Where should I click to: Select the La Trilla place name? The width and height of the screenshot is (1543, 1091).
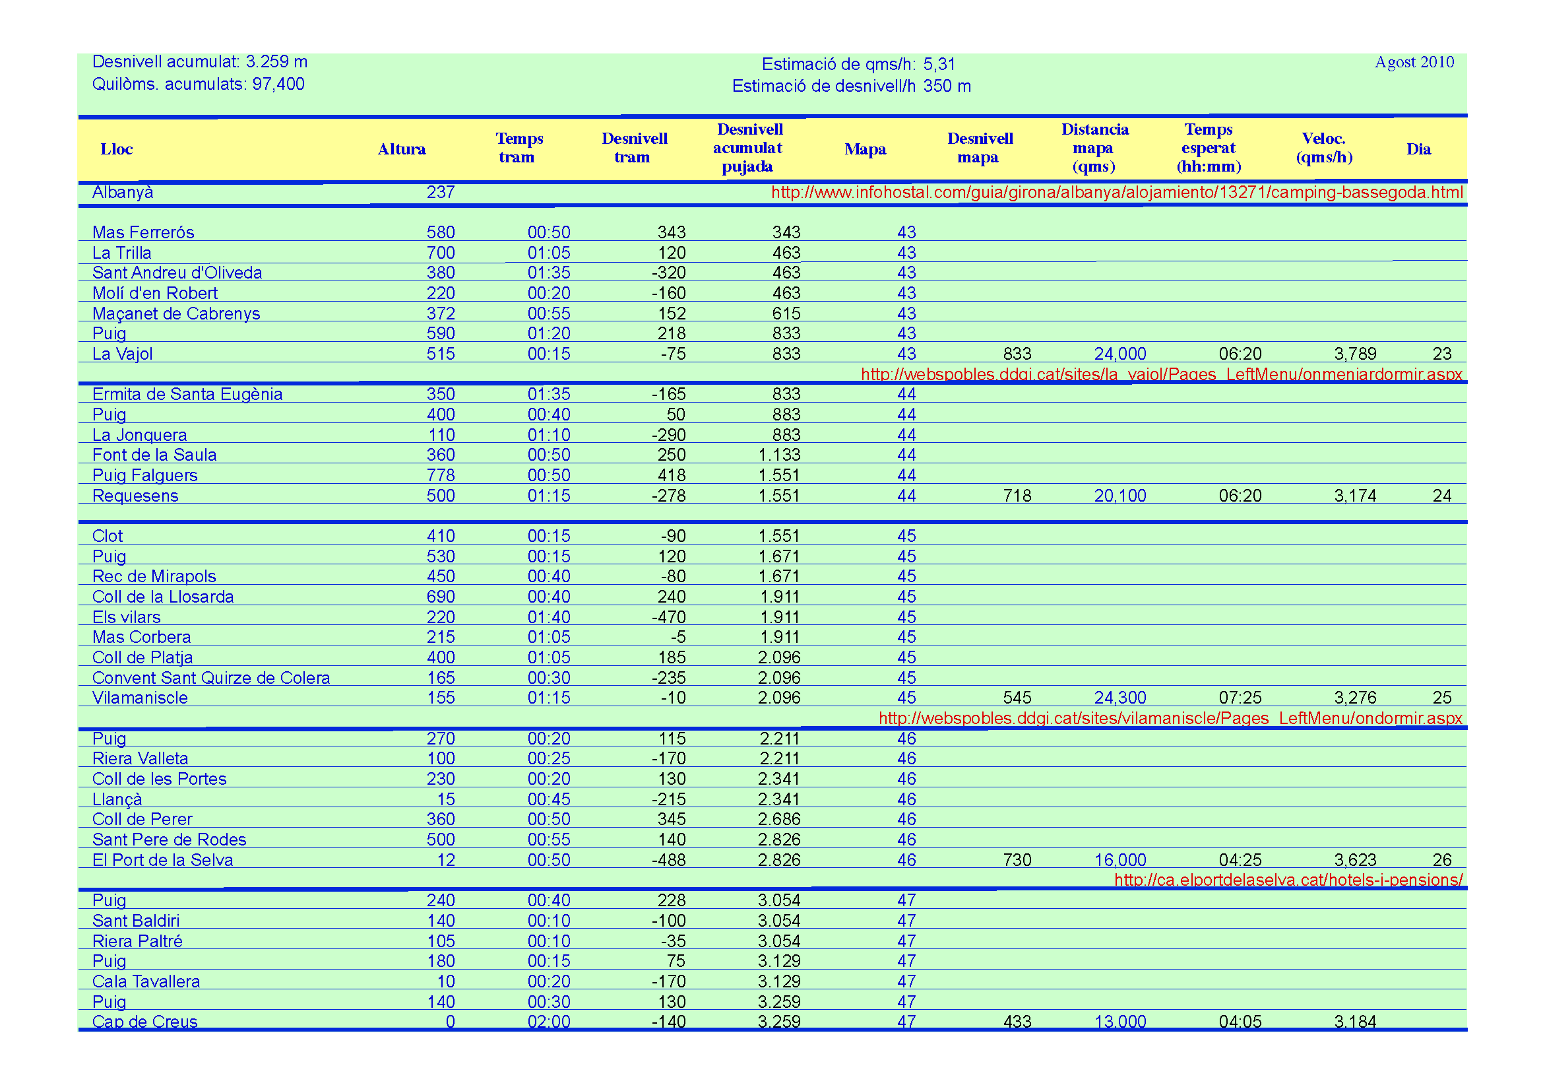[121, 253]
